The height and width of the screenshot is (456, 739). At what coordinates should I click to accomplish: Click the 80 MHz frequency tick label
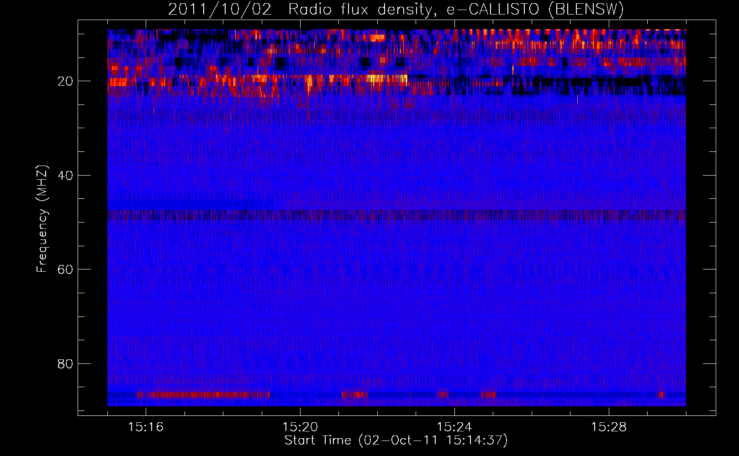click(x=65, y=364)
